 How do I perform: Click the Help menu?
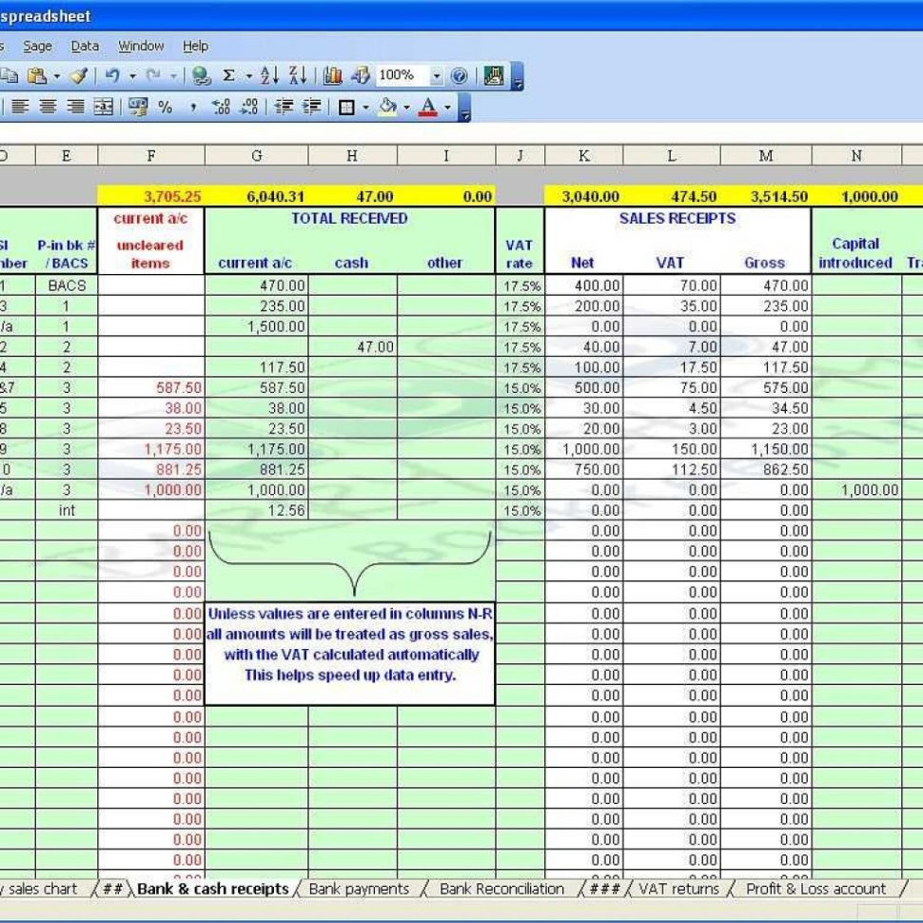[x=195, y=46]
